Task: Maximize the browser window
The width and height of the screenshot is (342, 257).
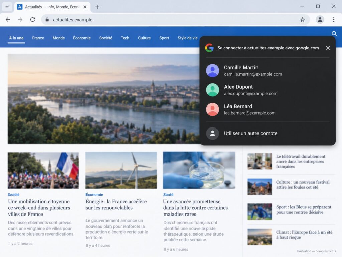Action: 318,6
